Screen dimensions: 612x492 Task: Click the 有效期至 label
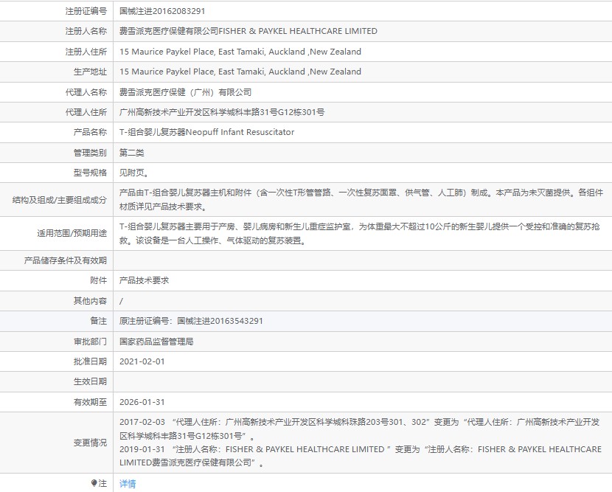click(x=90, y=402)
